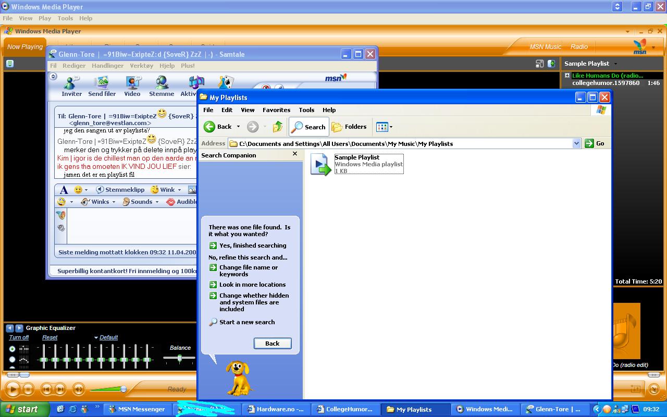
Task: Click the search companion dog Rover
Action: point(239,378)
